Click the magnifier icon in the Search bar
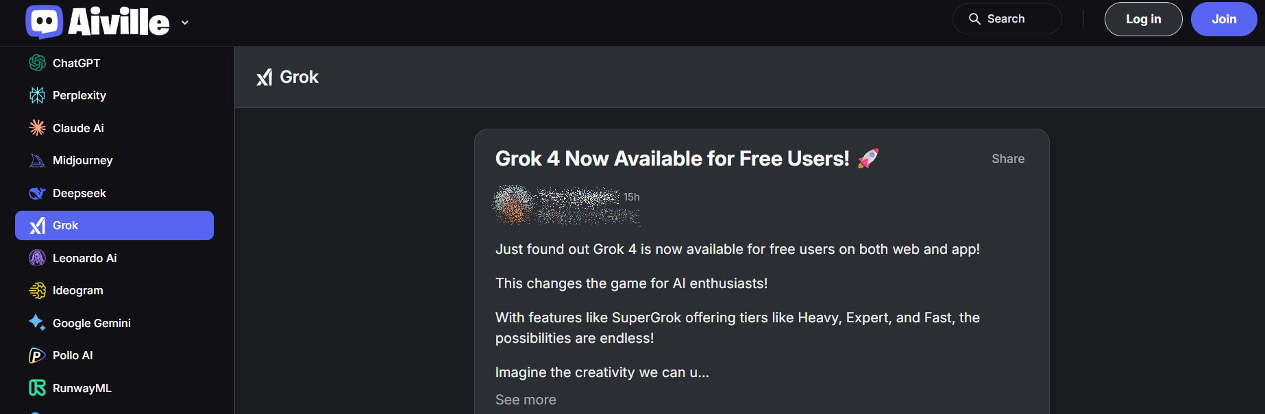The height and width of the screenshot is (414, 1265). pos(974,18)
